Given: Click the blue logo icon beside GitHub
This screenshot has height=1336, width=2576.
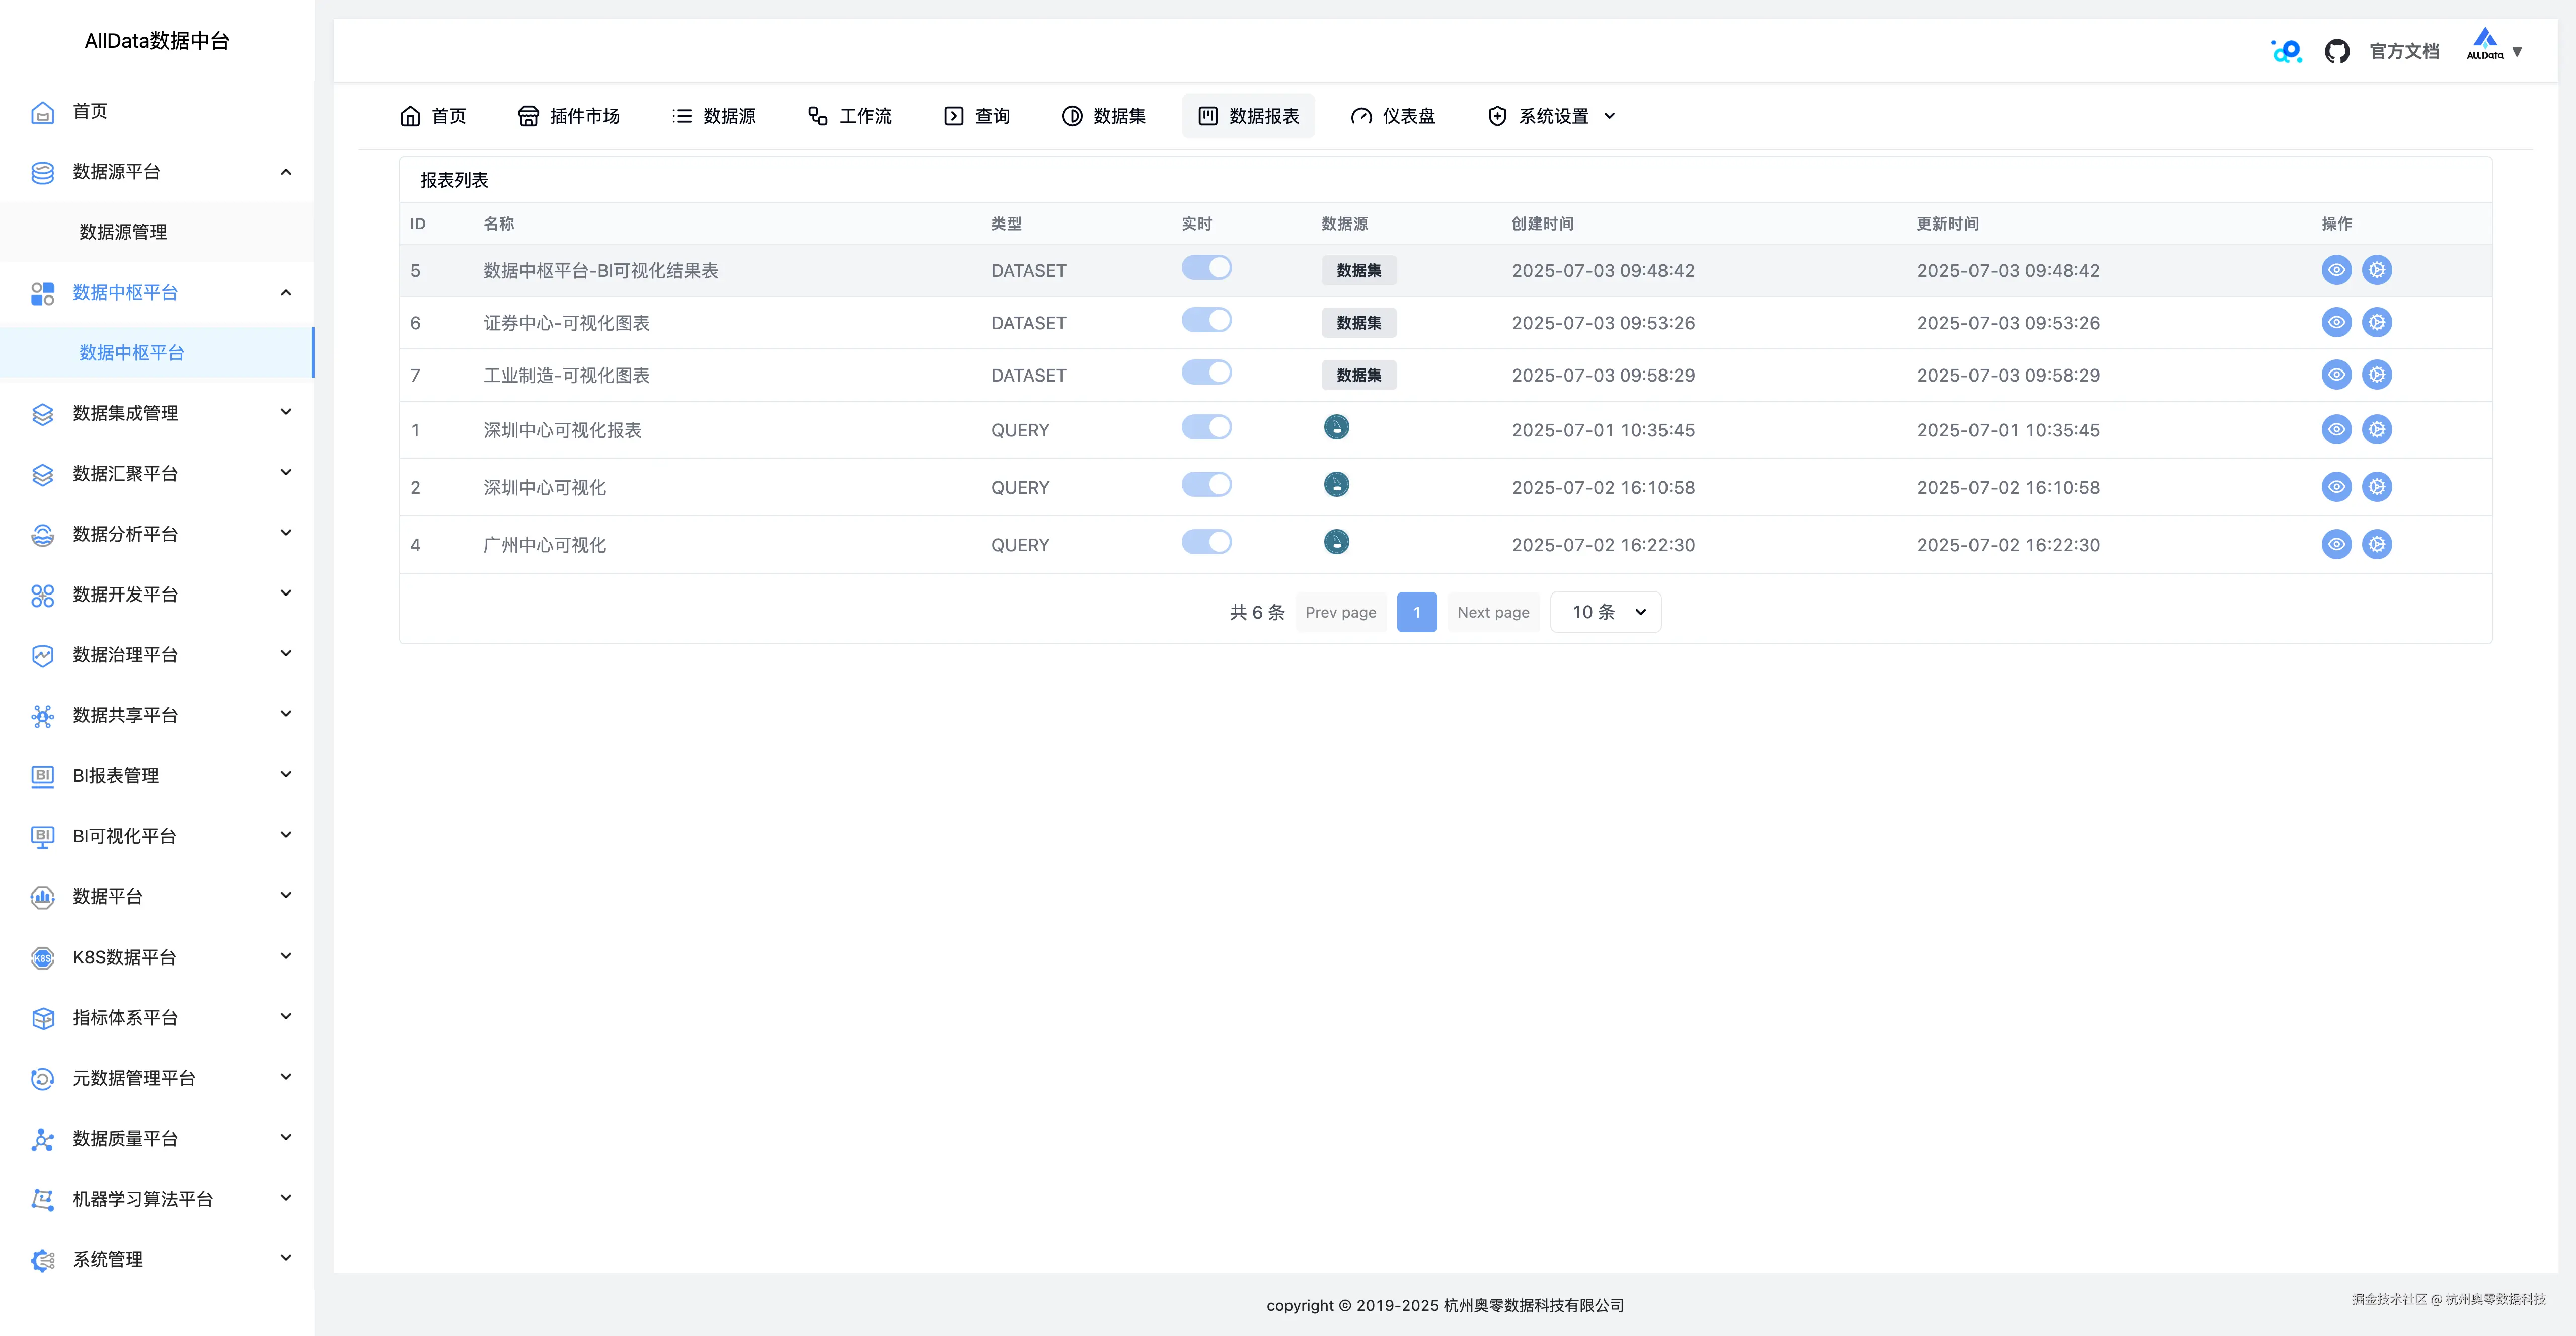Looking at the screenshot, I should [x=2286, y=51].
